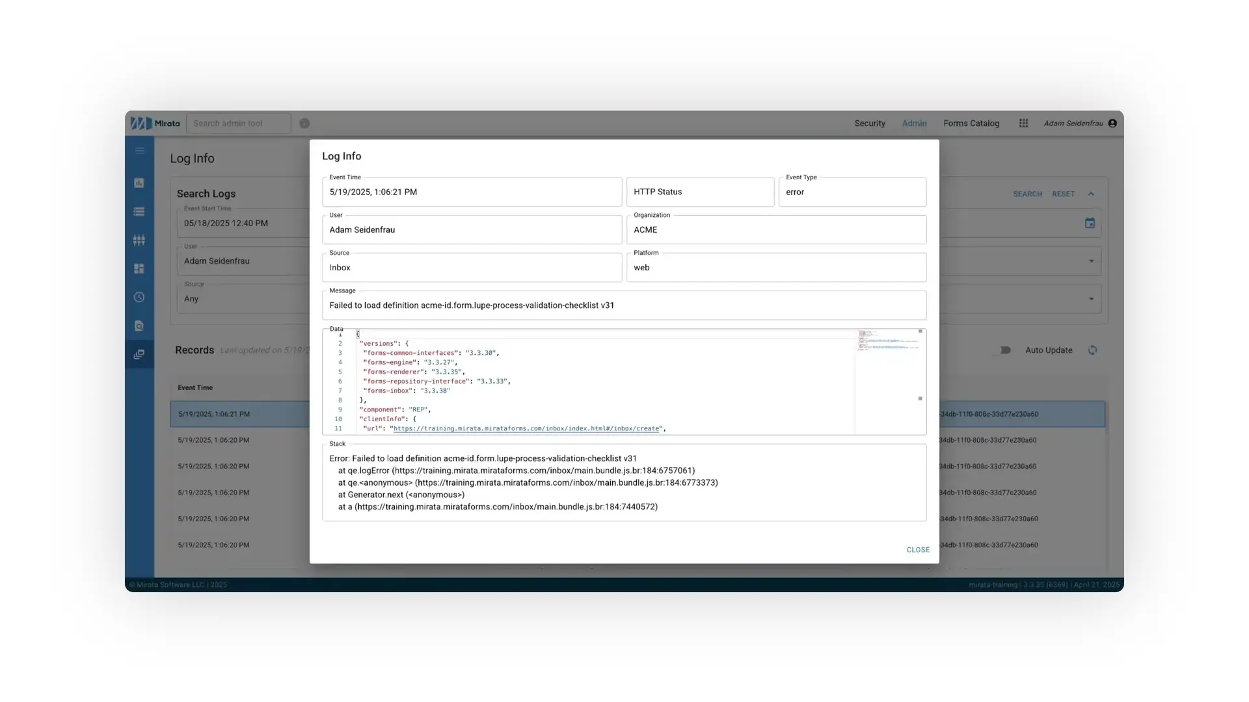Open the lower dropdown in the search filters
The image size is (1249, 702).
tap(1092, 299)
